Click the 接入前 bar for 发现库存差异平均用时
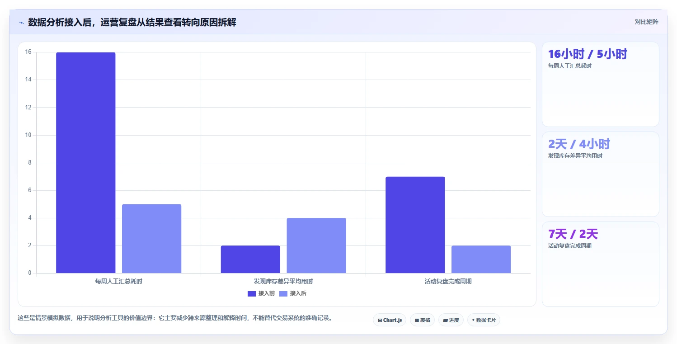 (x=250, y=259)
